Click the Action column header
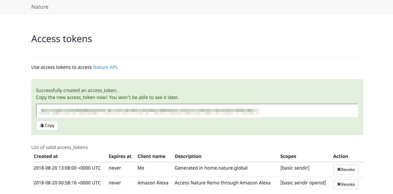This screenshot has width=393, height=194. [x=340, y=156]
